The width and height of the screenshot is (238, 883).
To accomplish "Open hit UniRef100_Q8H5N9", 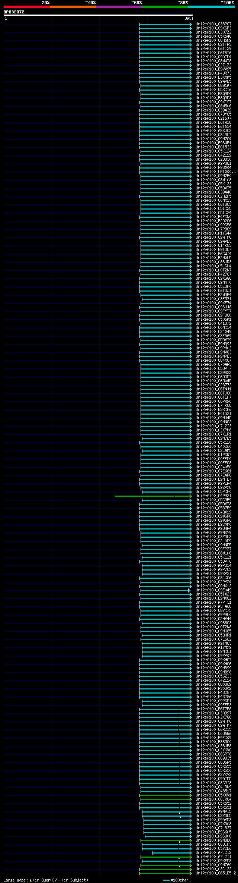I will (x=213, y=40).
